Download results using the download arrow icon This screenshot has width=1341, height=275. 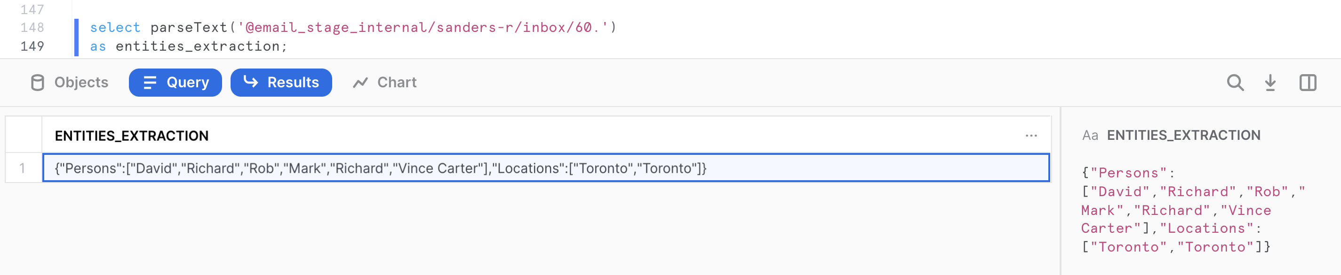(1270, 83)
